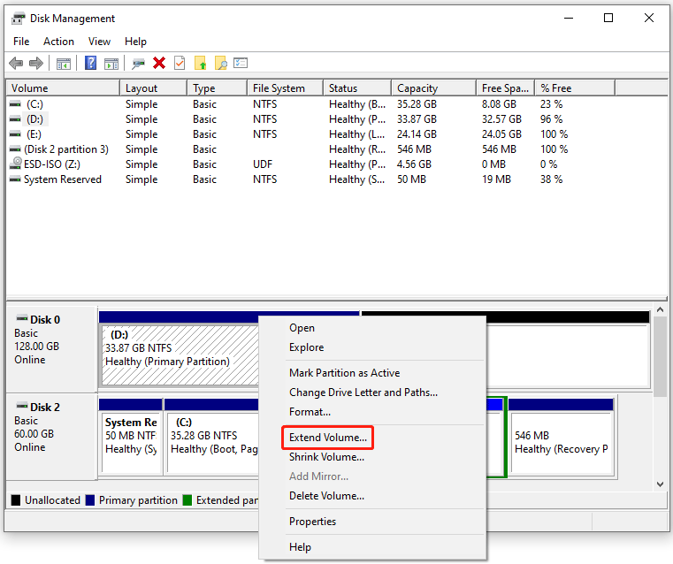Image resolution: width=673 pixels, height=564 pixels.
Task: Click the Disk Management title bar icon
Action: click(x=19, y=19)
